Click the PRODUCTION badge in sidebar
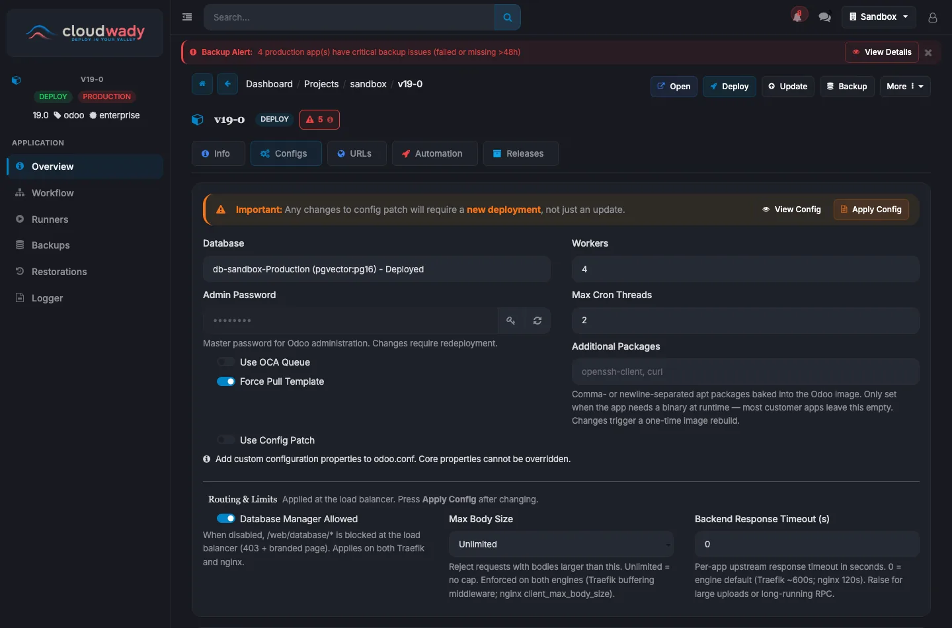Viewport: 952px width, 628px height. [106, 97]
